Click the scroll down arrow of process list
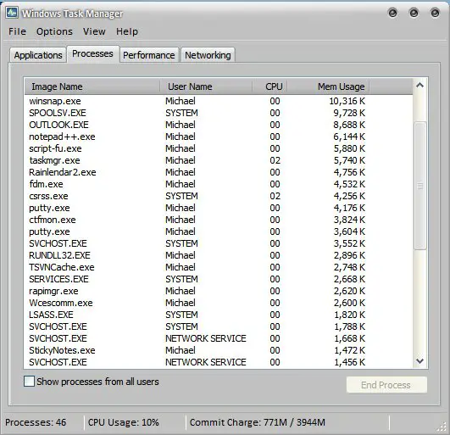This screenshot has height=435, width=450. coord(419,361)
